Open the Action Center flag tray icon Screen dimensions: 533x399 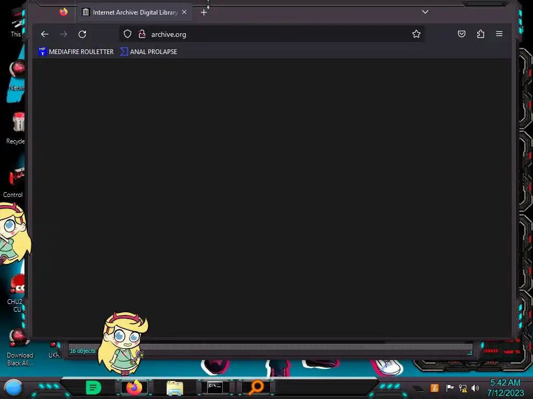450,388
